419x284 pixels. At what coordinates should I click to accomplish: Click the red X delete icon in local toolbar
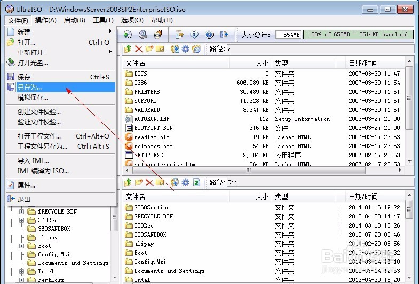click(149, 183)
